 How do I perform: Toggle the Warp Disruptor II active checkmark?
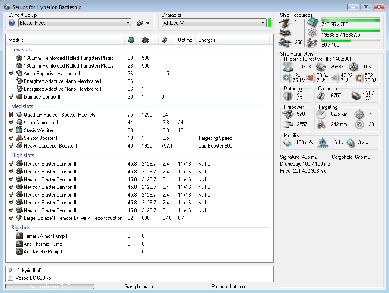click(x=11, y=122)
